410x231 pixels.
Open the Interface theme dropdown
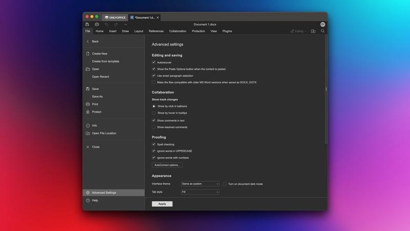click(200, 184)
